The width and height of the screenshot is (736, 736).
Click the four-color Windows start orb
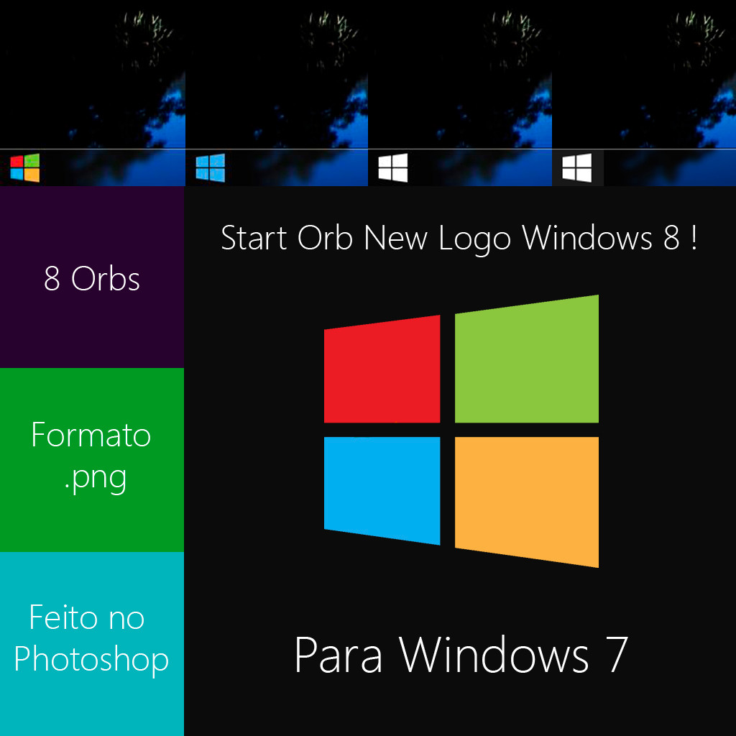(25, 167)
